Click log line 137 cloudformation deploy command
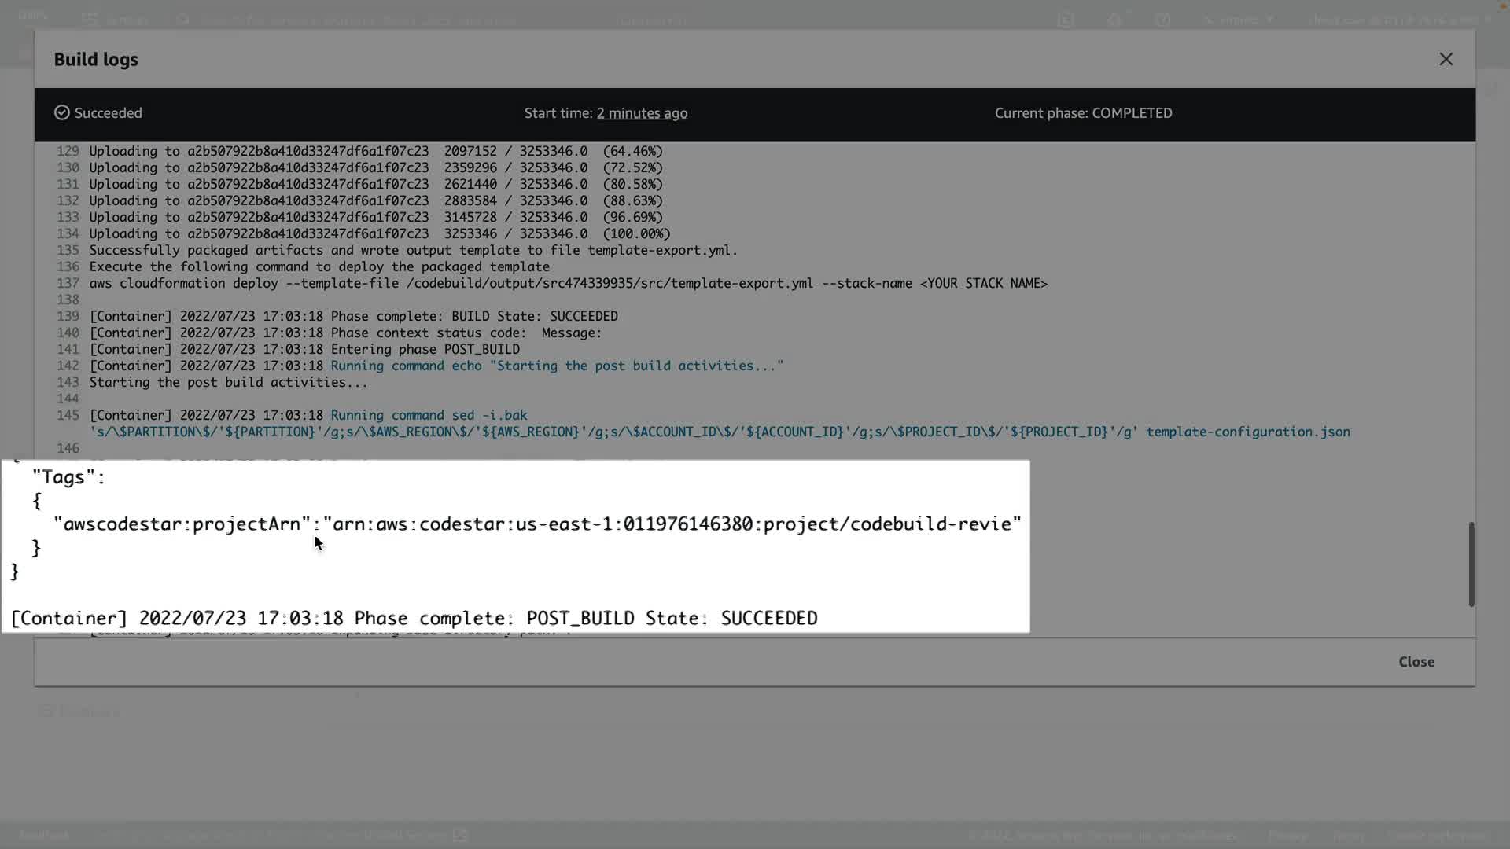This screenshot has height=849, width=1510. (x=568, y=283)
